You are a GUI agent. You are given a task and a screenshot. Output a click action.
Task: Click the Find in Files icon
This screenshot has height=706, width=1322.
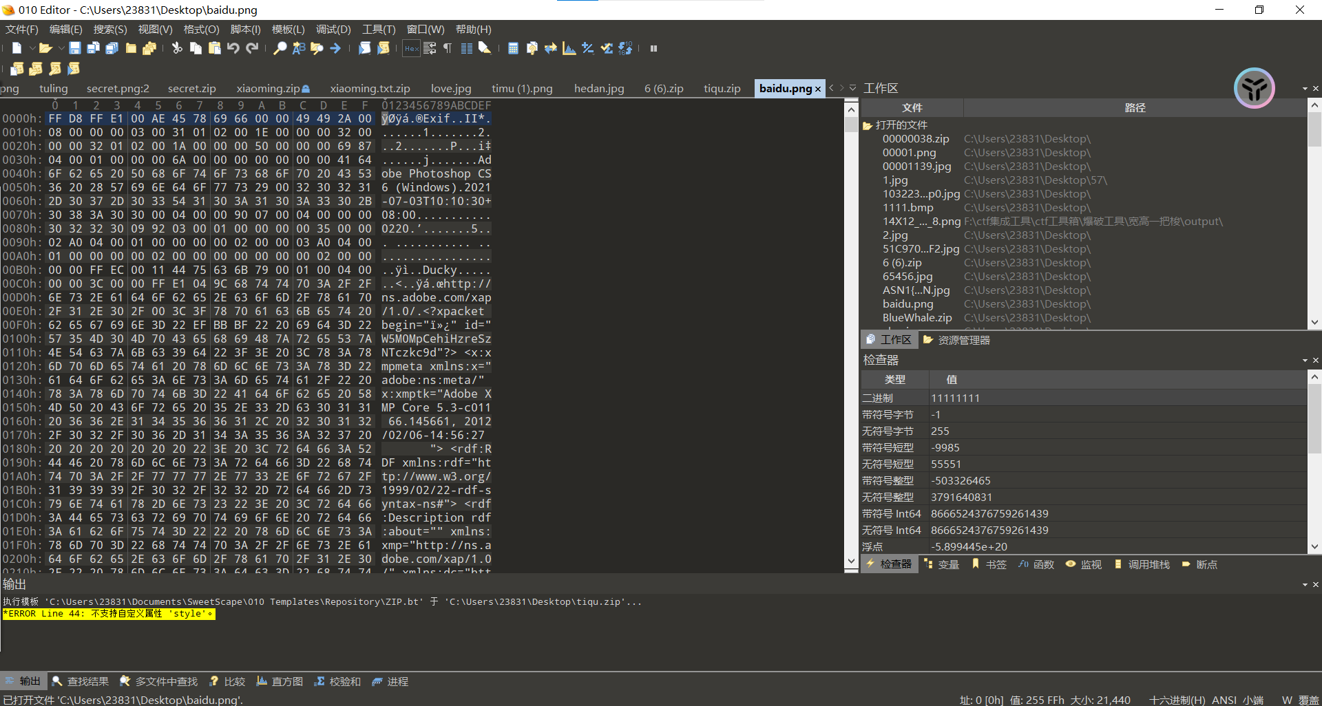pyautogui.click(x=317, y=48)
